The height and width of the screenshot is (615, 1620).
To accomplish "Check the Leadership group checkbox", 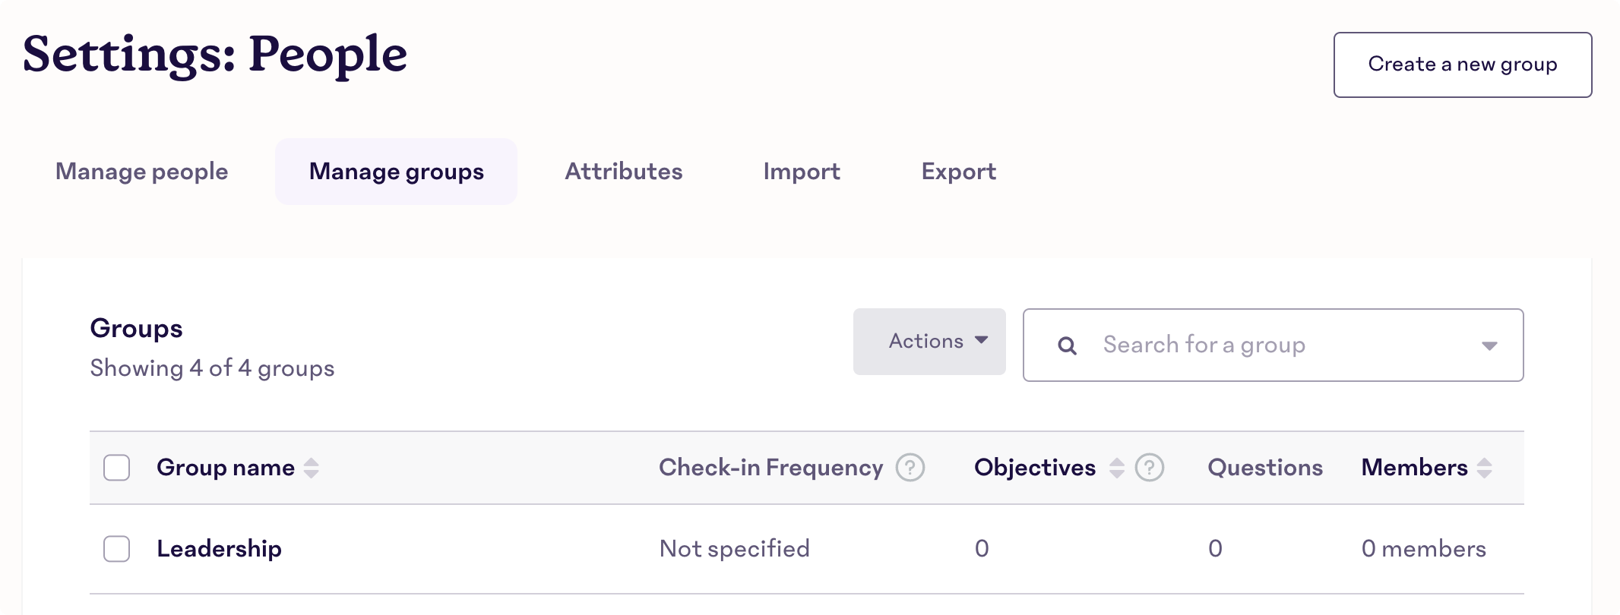I will tap(117, 548).
